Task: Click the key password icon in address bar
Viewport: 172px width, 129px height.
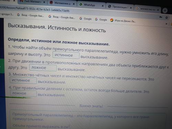Action: pos(161,17)
